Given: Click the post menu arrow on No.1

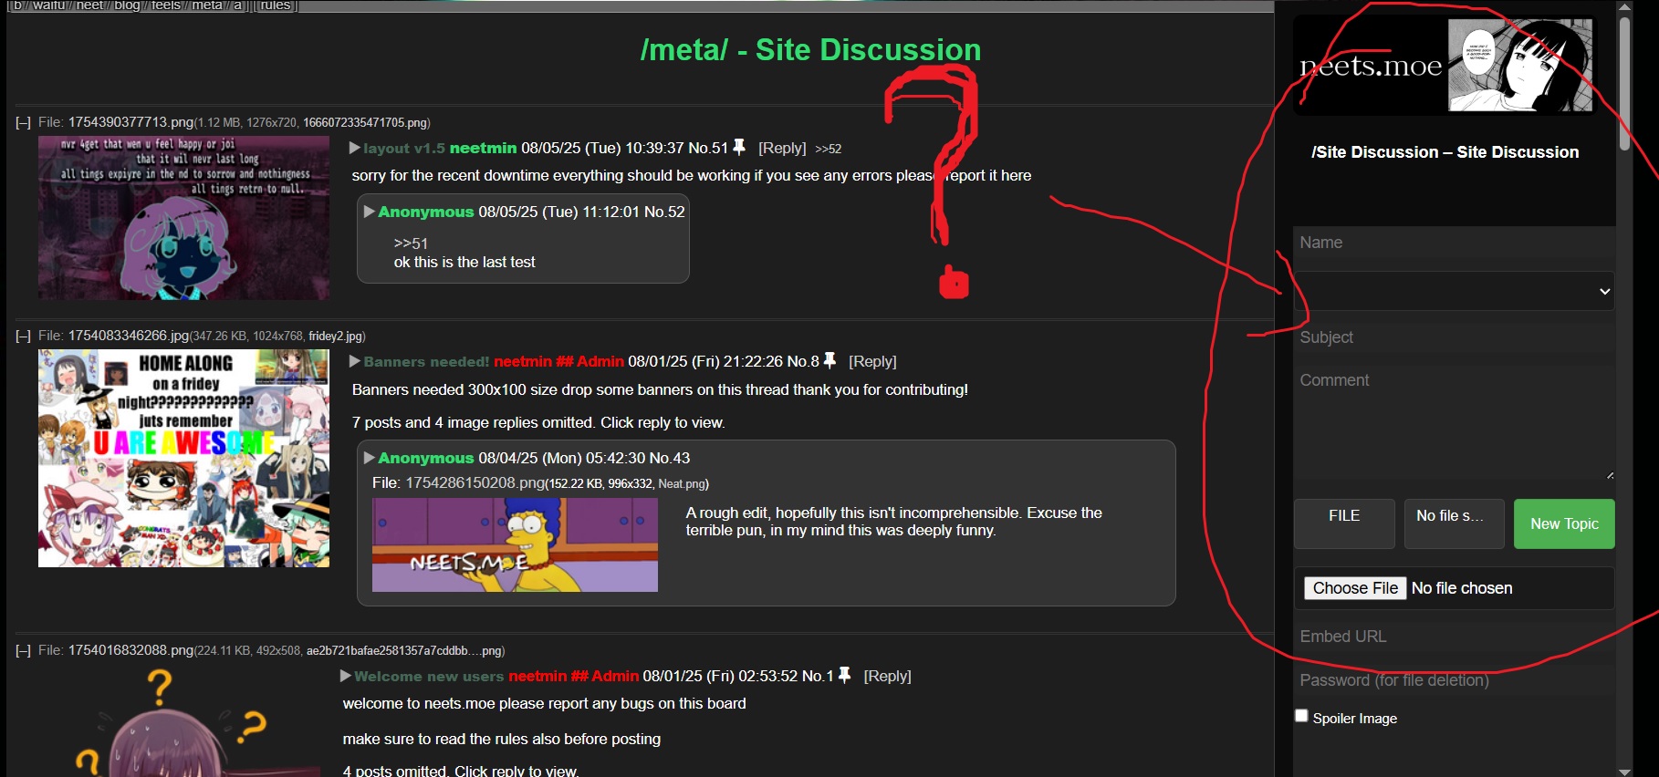Looking at the screenshot, I should [345, 676].
